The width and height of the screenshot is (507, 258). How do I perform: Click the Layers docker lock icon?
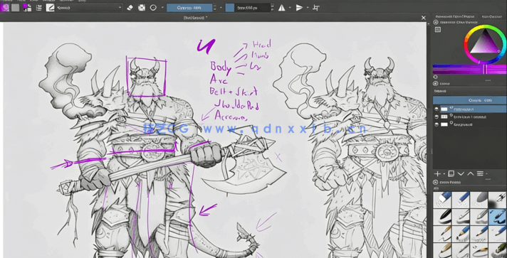[436, 84]
